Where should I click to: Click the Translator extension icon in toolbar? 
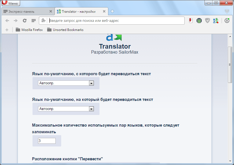click(216, 20)
